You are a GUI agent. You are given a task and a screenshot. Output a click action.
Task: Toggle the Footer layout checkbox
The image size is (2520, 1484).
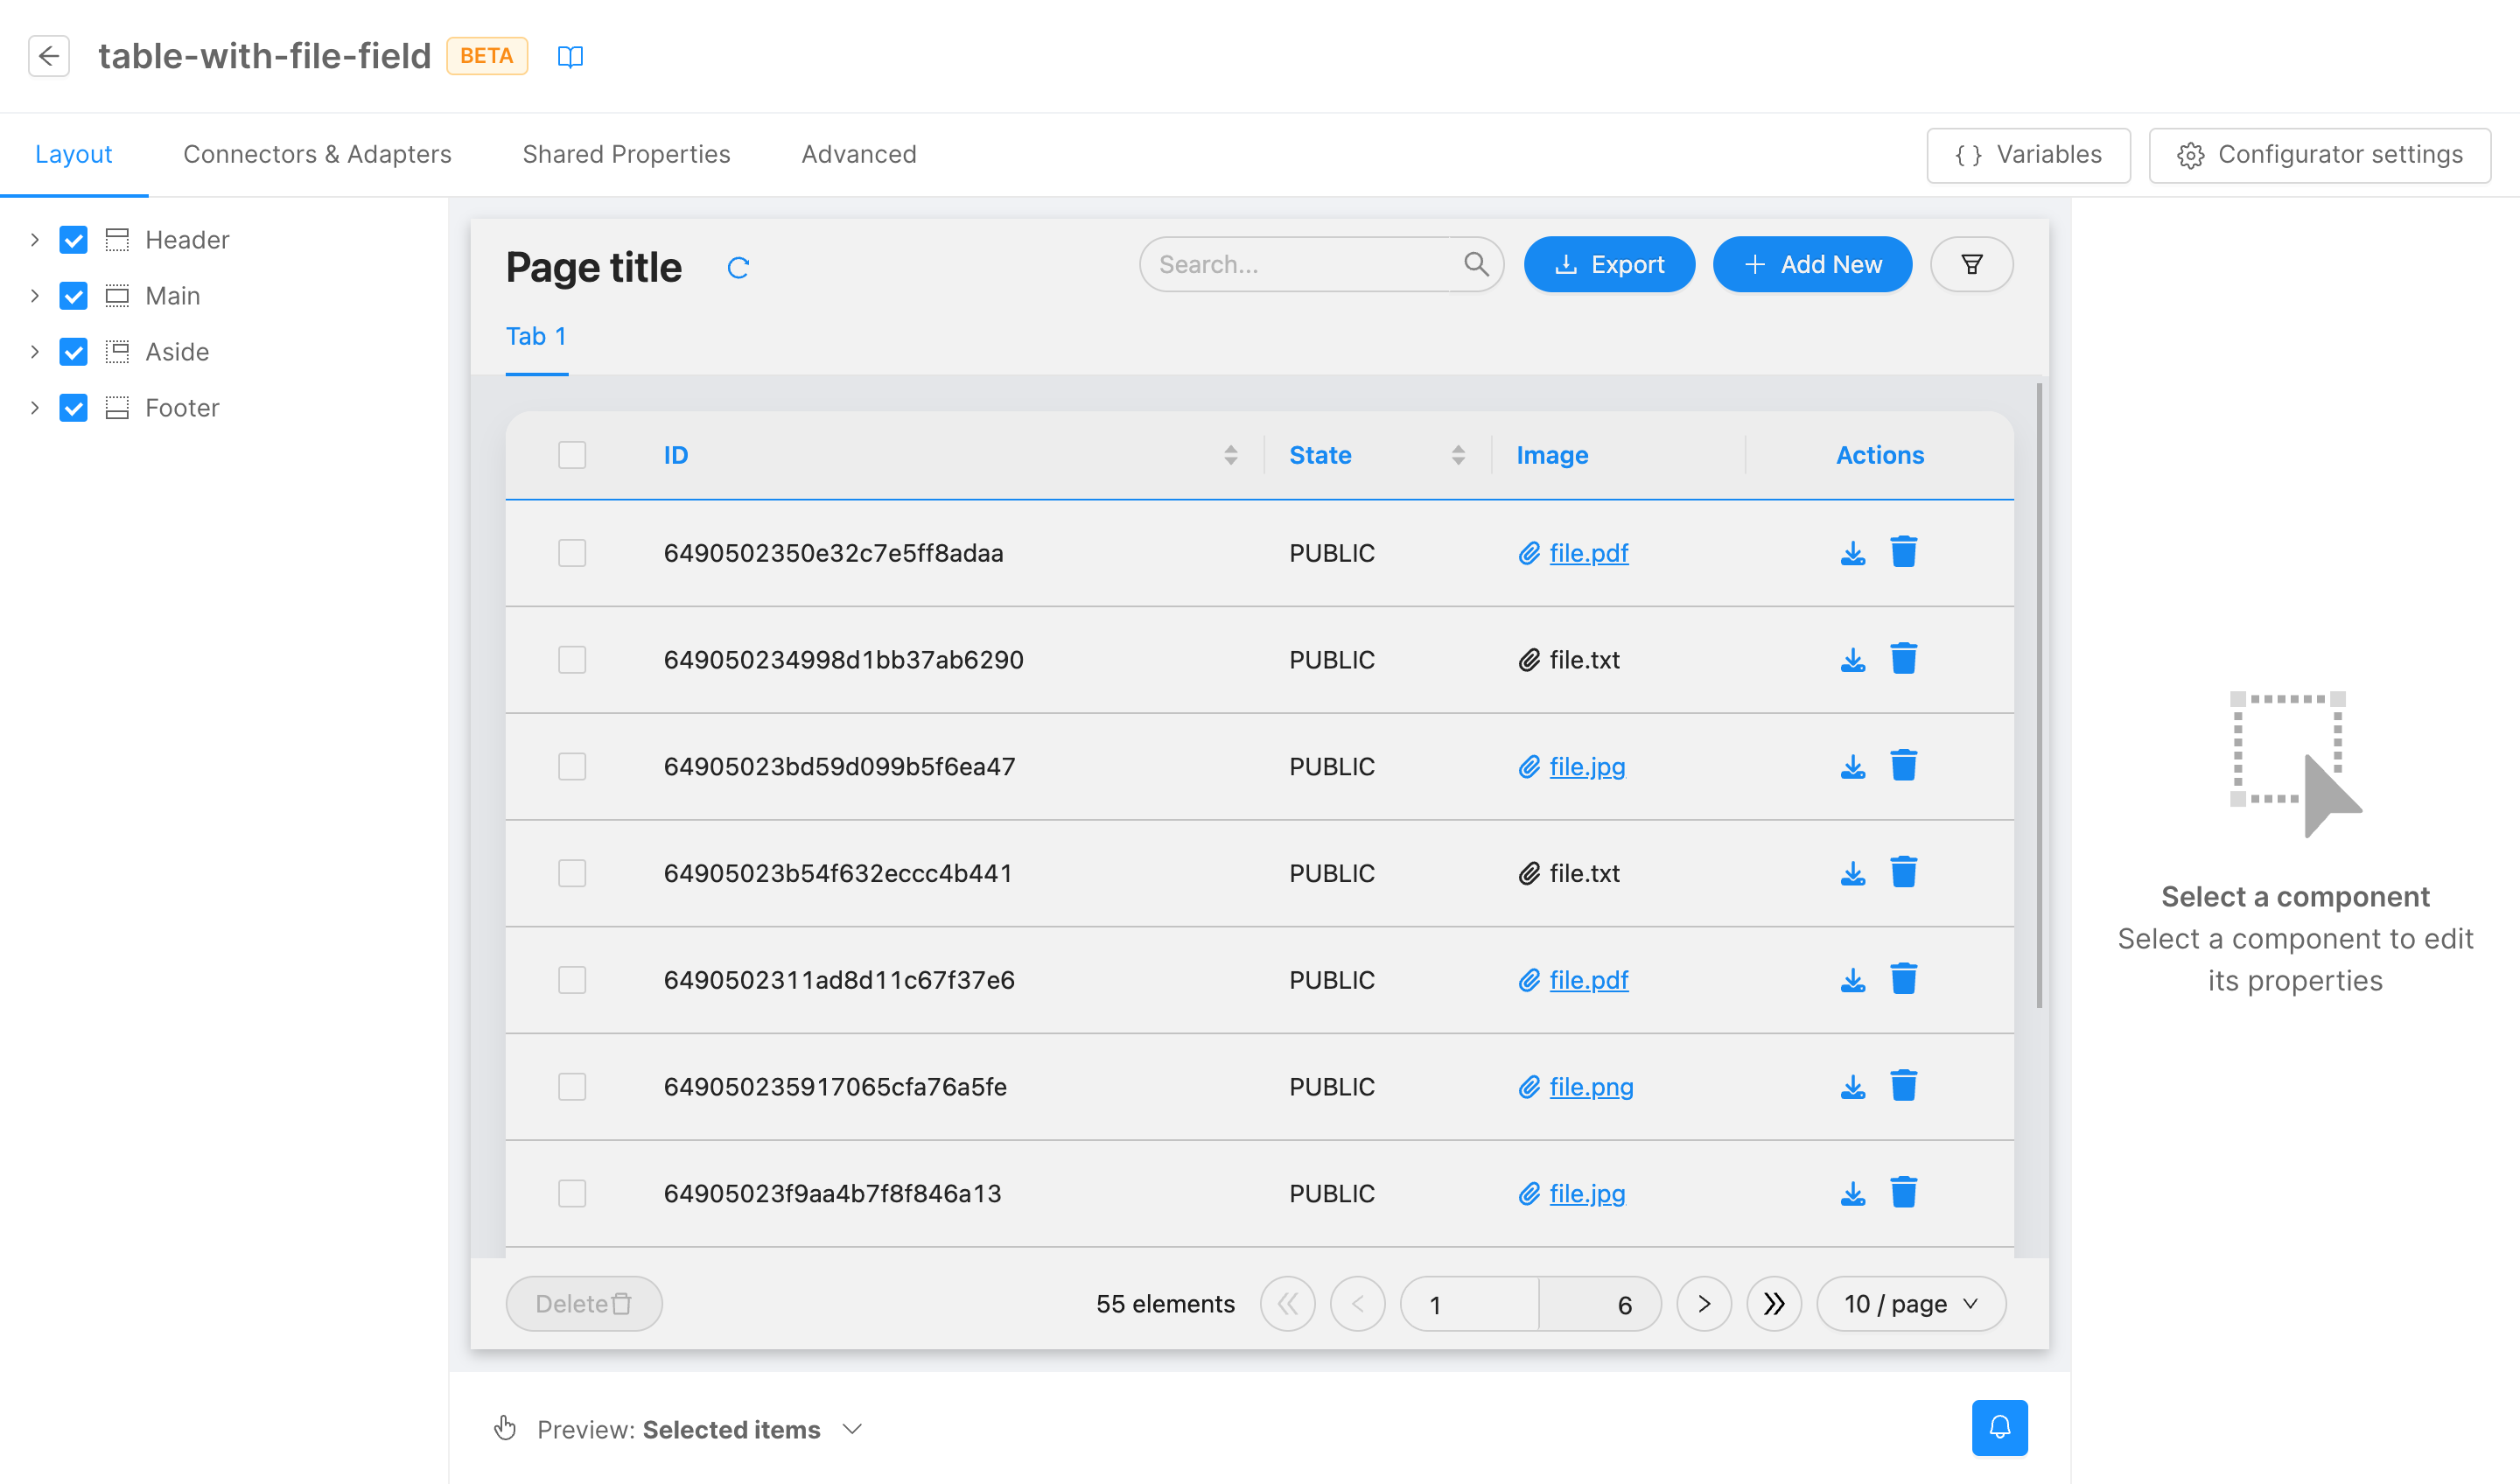(x=73, y=408)
